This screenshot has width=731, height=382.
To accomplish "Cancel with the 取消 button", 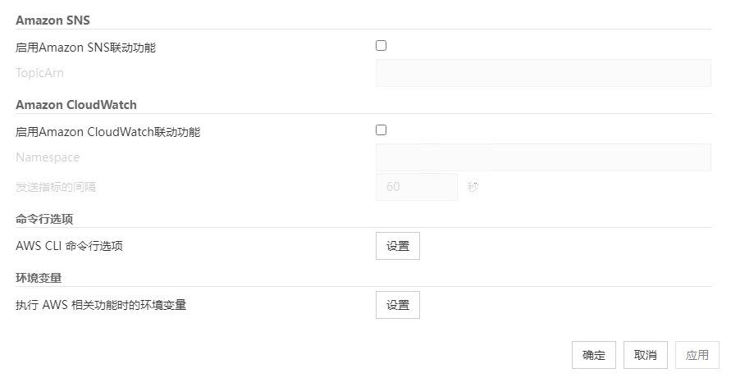I will (645, 355).
